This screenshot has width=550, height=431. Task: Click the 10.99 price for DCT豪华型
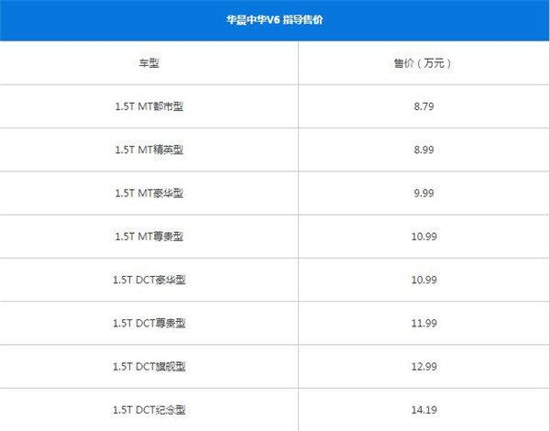pos(423,280)
